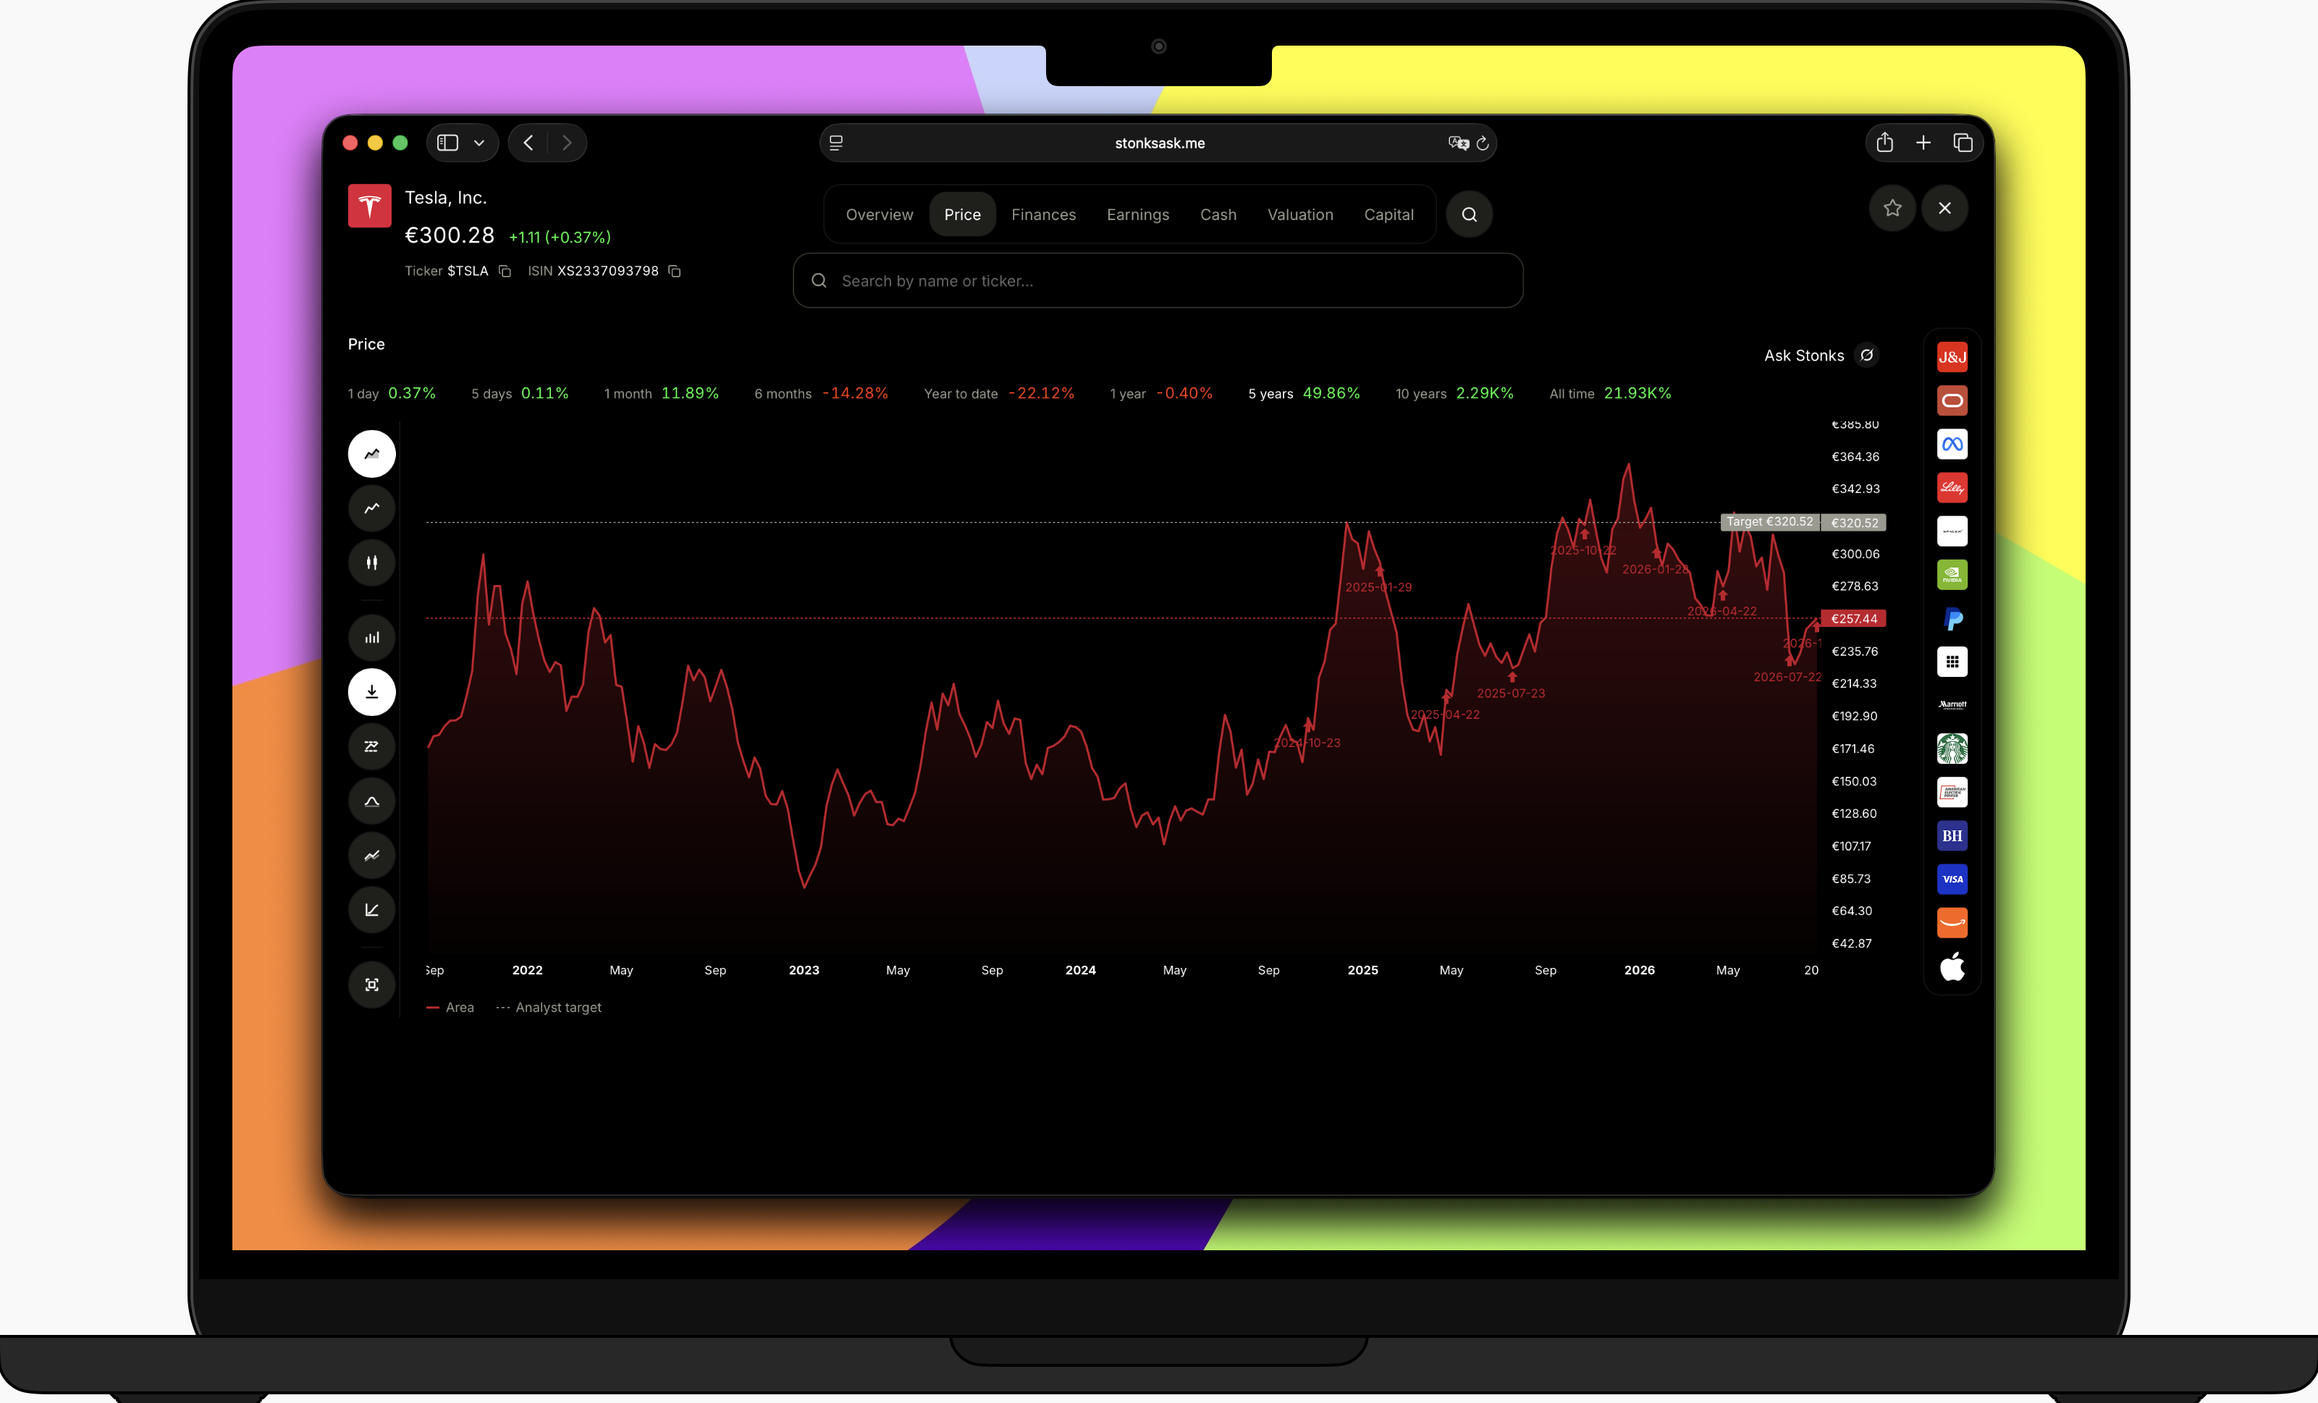2318x1403 pixels.
Task: Open the SpaceX entry in sidebar
Action: pyautogui.click(x=1952, y=531)
